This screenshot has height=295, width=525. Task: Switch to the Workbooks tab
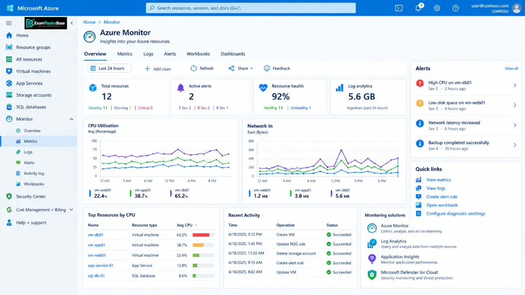[198, 54]
